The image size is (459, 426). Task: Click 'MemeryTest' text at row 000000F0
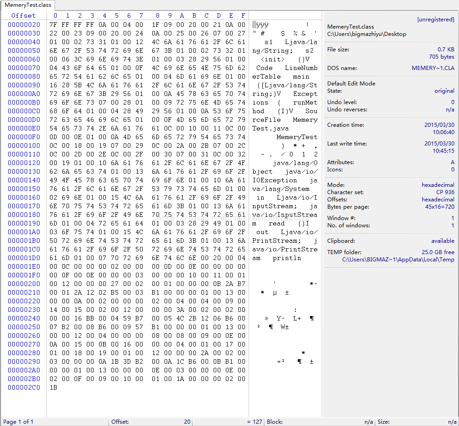coord(297,137)
